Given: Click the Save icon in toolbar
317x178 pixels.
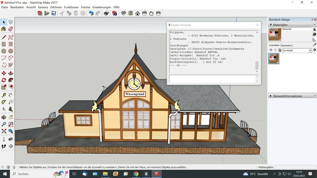Looking at the screenshot, I should point(54,13).
